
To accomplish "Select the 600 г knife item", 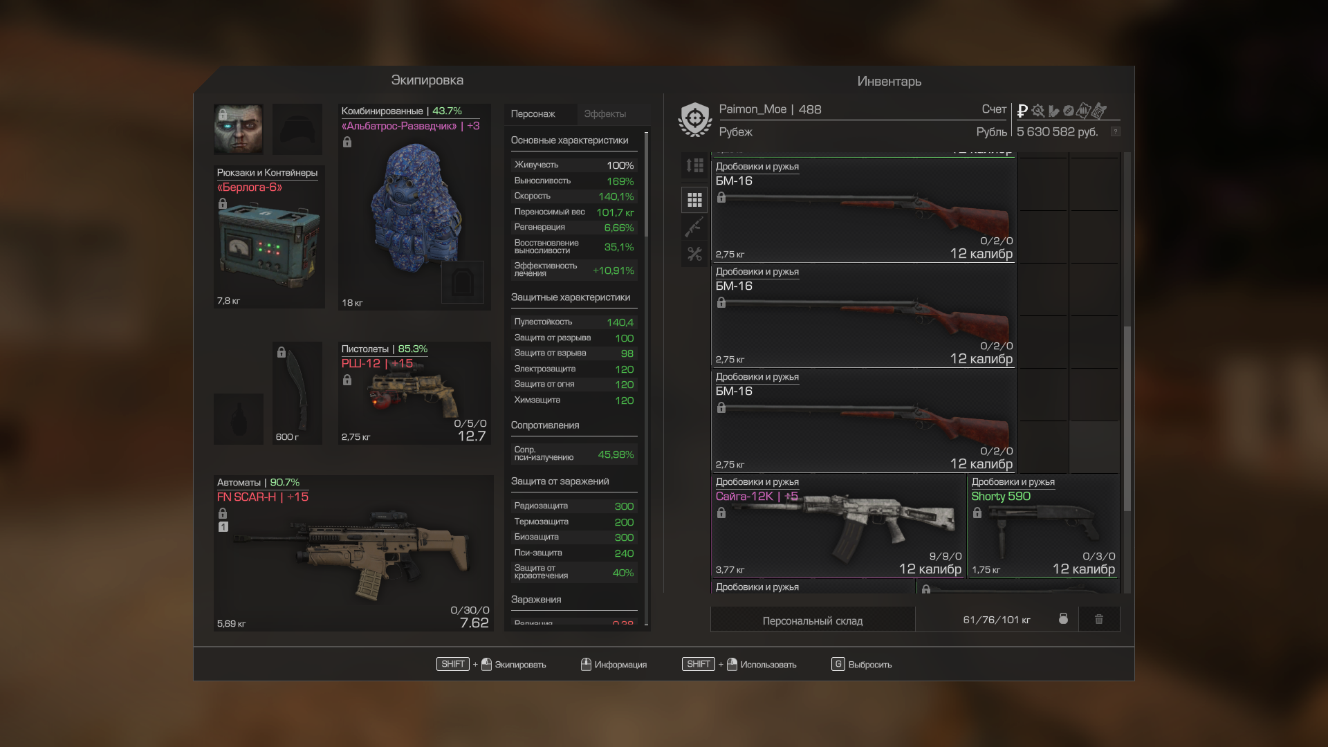I will [297, 393].
